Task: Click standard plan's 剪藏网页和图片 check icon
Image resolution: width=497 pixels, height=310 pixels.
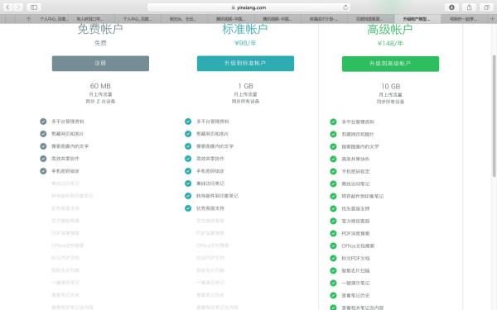Action: point(188,134)
